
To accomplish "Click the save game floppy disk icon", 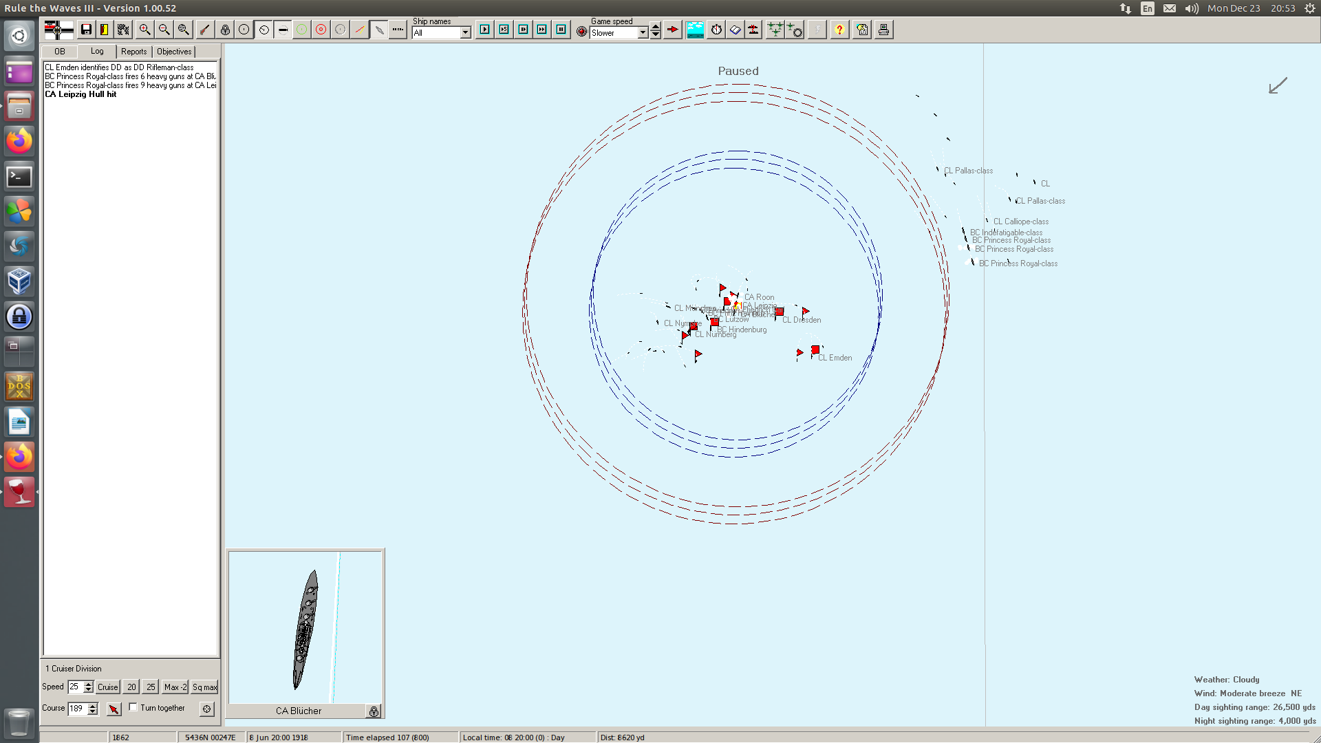I will (x=86, y=30).
